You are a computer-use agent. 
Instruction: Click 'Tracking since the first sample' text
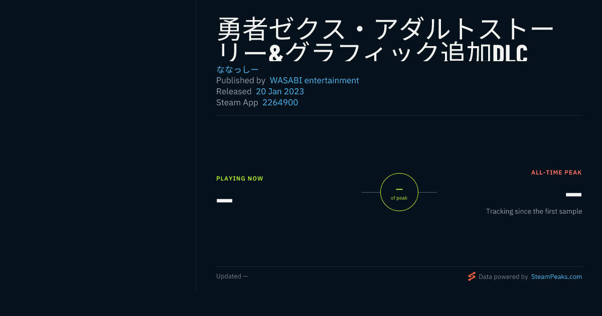[534, 211]
